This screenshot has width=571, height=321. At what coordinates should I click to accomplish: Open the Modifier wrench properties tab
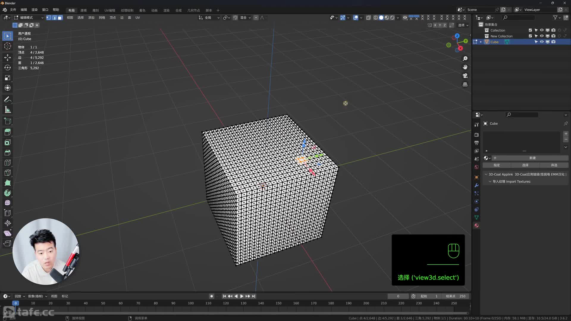476,185
